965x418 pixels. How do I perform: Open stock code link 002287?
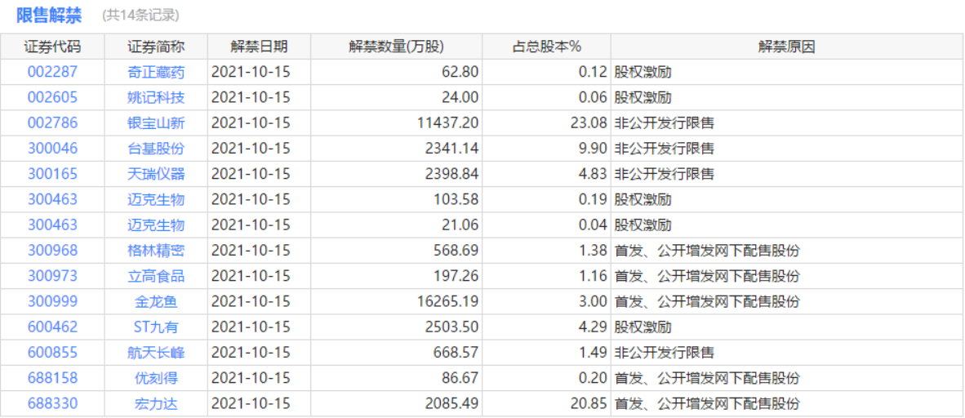(52, 72)
